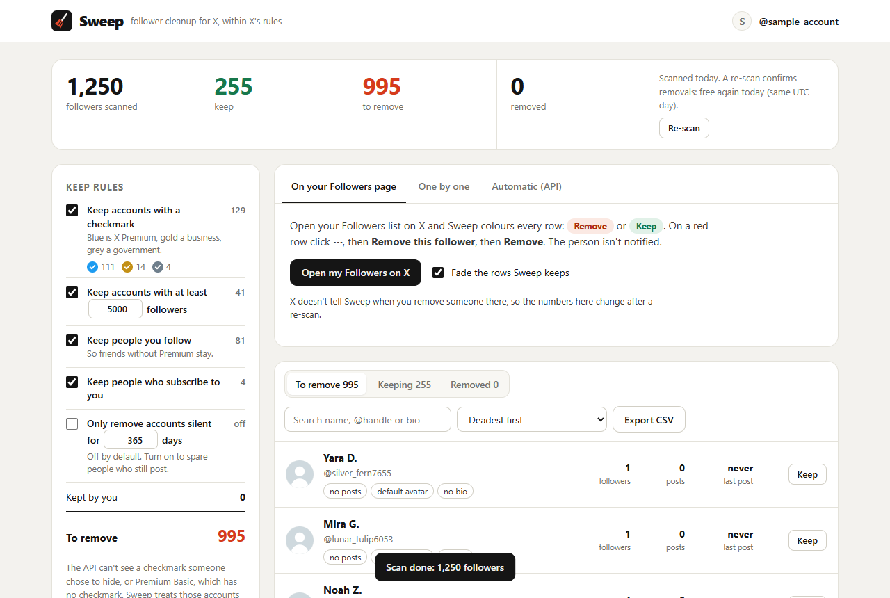Click Open my Followers on X
890x598 pixels.
click(355, 273)
